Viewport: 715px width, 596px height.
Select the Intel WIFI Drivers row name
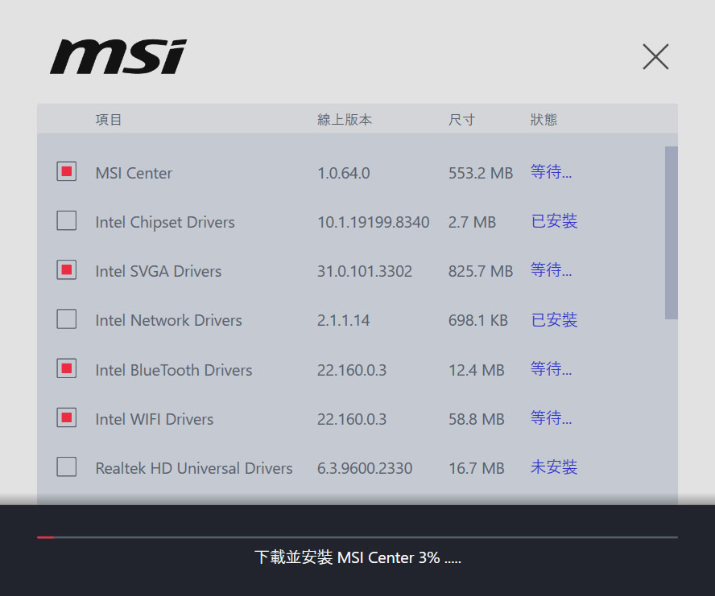point(154,419)
